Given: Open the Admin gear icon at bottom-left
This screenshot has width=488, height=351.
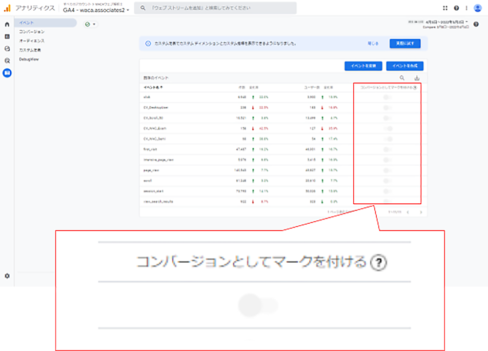Looking at the screenshot, I should pyautogui.click(x=7, y=276).
